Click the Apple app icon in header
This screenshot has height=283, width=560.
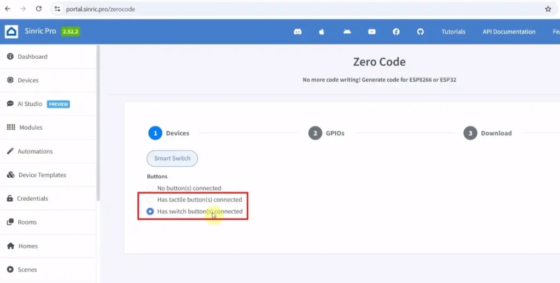tap(322, 32)
